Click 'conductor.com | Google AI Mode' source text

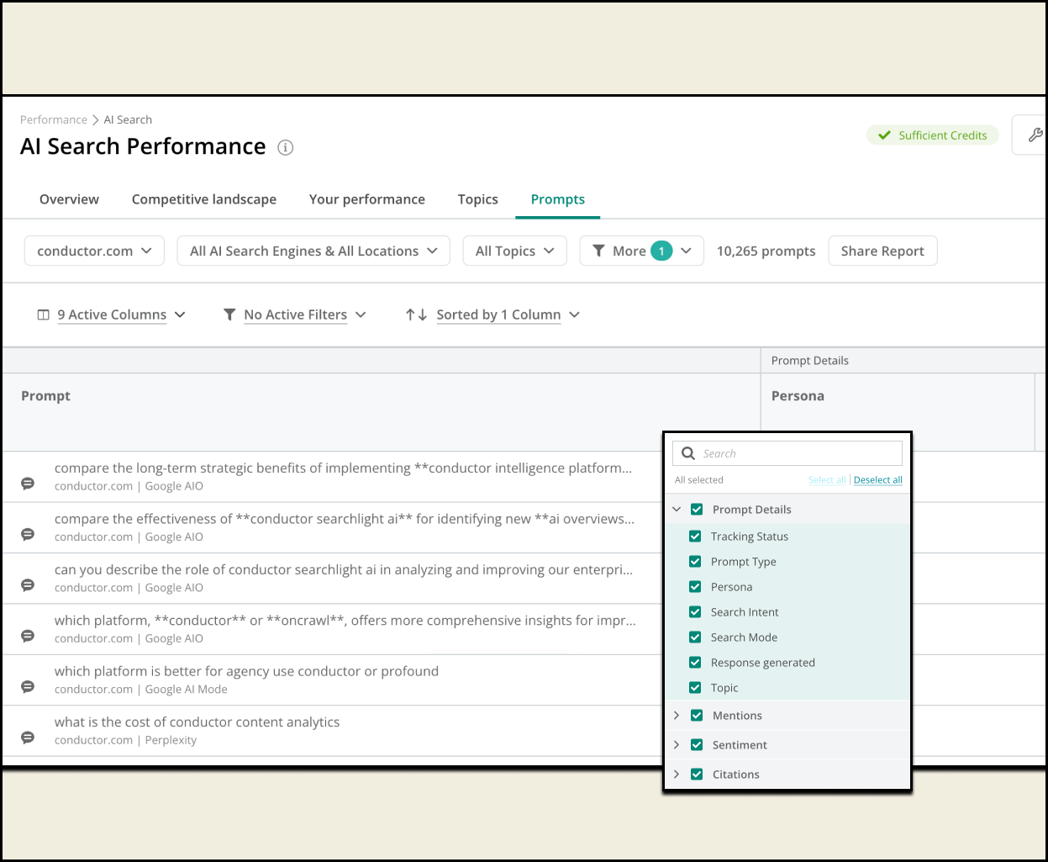141,690
